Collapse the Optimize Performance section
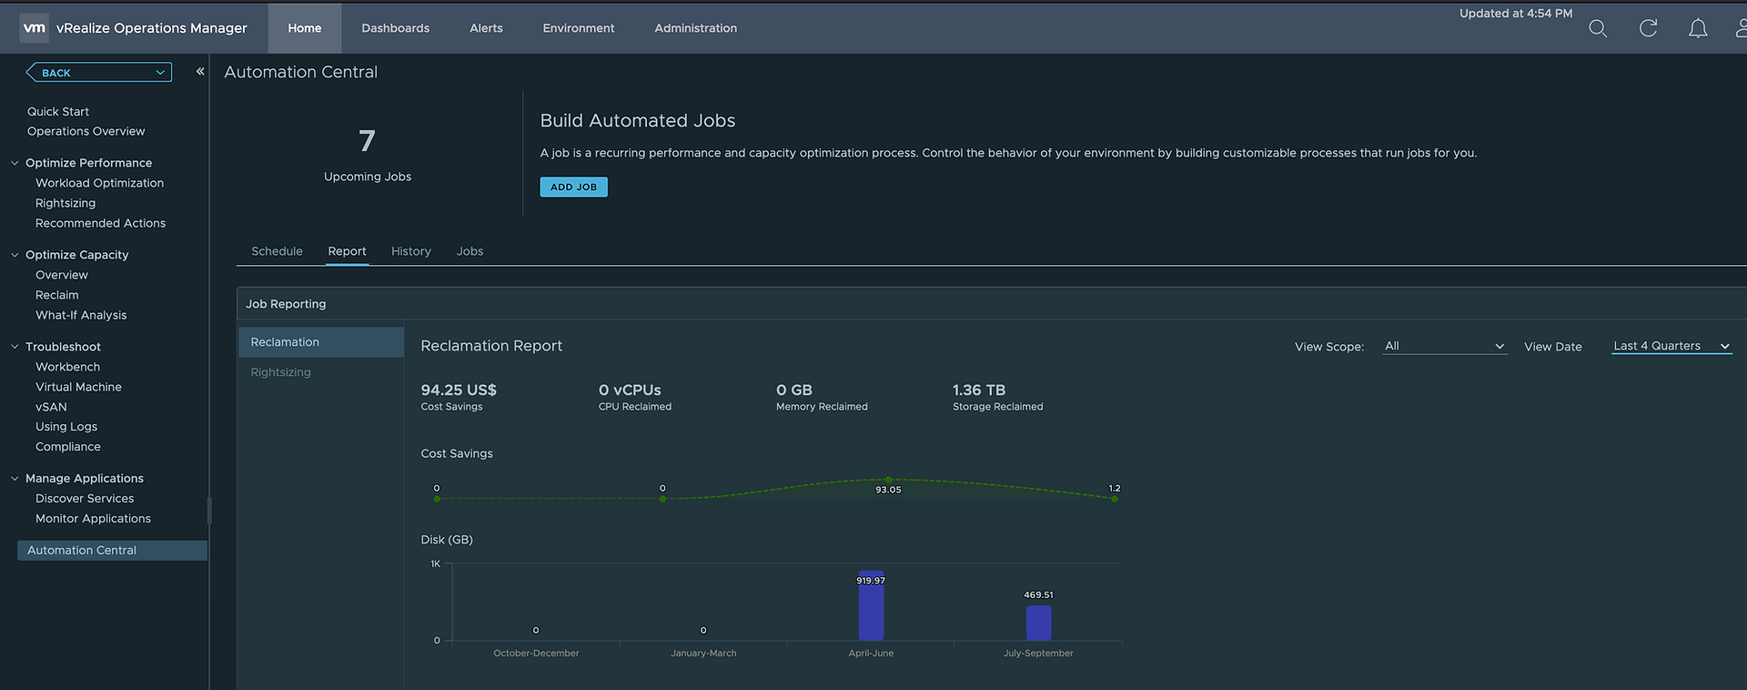Screen dimensions: 1747x690 pyautogui.click(x=15, y=163)
